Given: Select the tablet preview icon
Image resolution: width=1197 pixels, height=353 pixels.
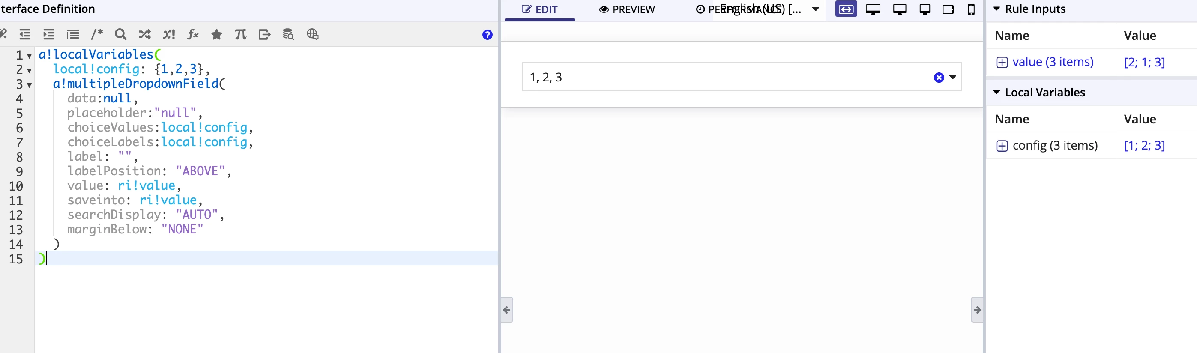Looking at the screenshot, I should coord(948,9).
